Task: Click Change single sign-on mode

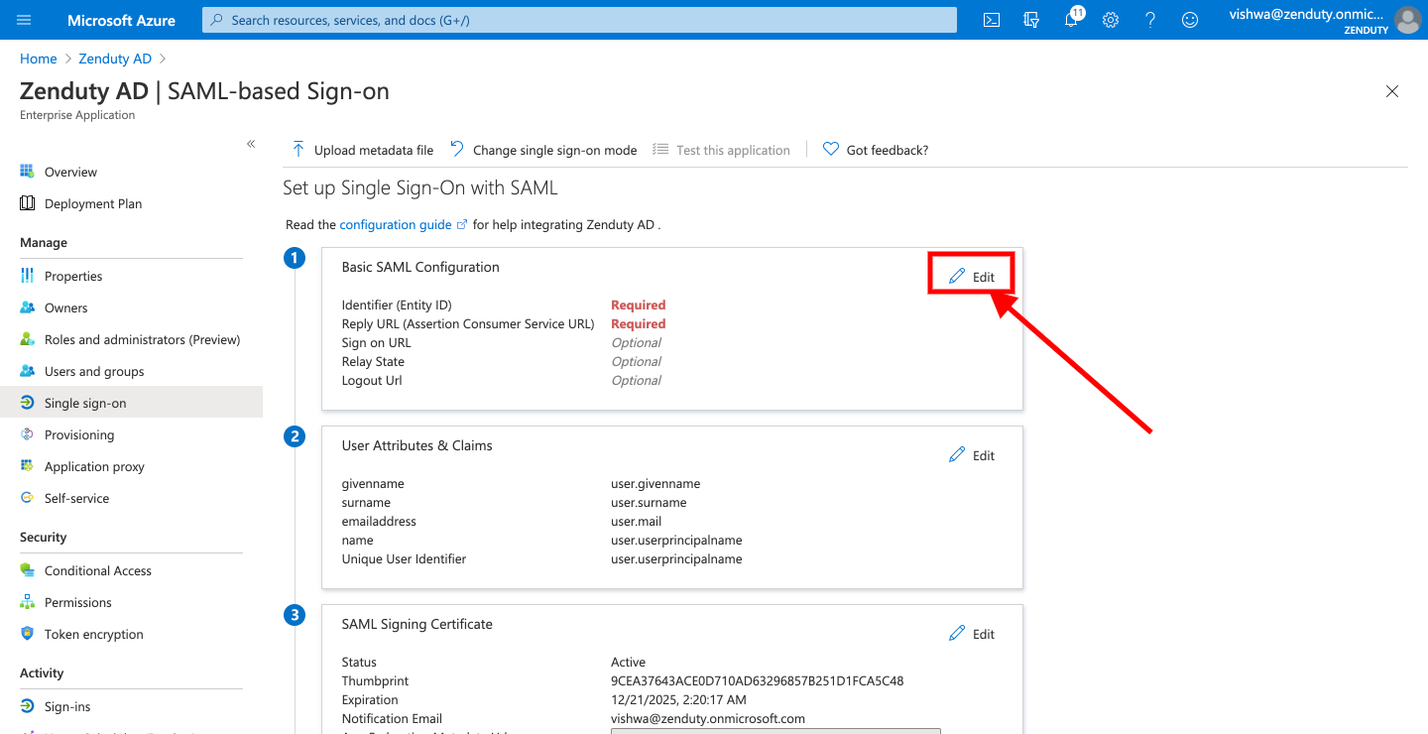Action: (542, 150)
